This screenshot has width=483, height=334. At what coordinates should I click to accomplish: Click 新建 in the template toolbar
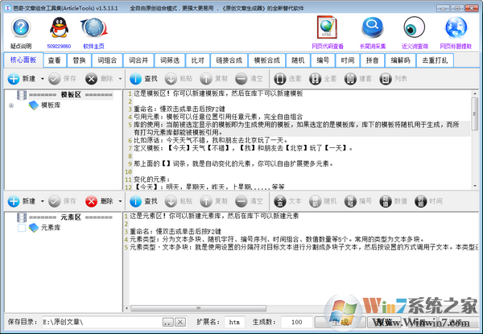[22, 79]
